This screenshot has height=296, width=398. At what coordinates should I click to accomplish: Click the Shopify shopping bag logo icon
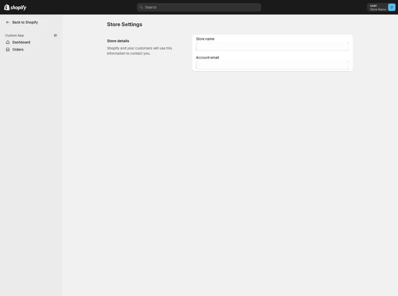pos(7,8)
